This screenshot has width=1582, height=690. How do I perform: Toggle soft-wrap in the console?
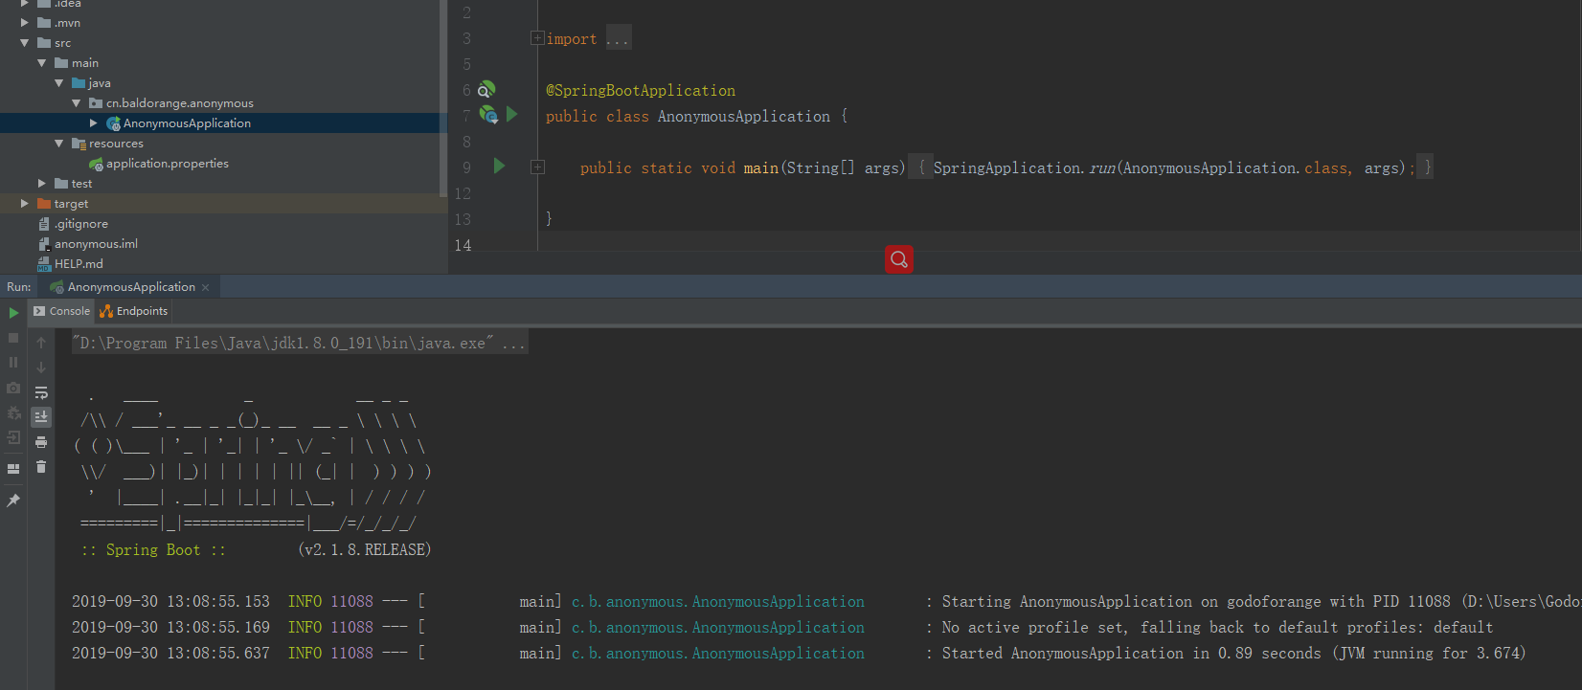pyautogui.click(x=41, y=392)
